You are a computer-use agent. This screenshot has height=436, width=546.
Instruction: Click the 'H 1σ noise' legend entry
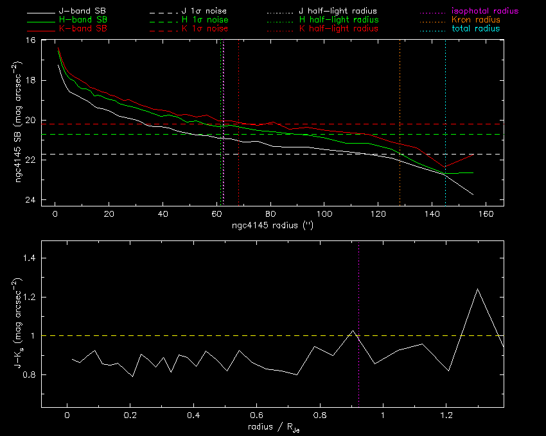tap(204, 21)
